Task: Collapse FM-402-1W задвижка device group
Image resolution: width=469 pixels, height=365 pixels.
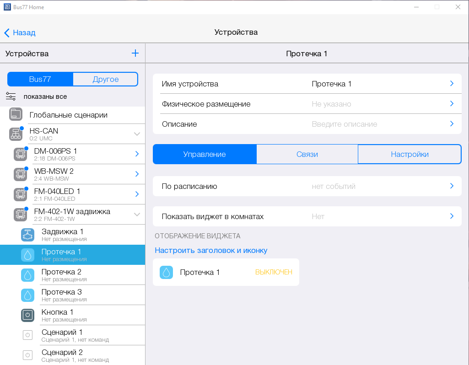Action: click(x=136, y=215)
